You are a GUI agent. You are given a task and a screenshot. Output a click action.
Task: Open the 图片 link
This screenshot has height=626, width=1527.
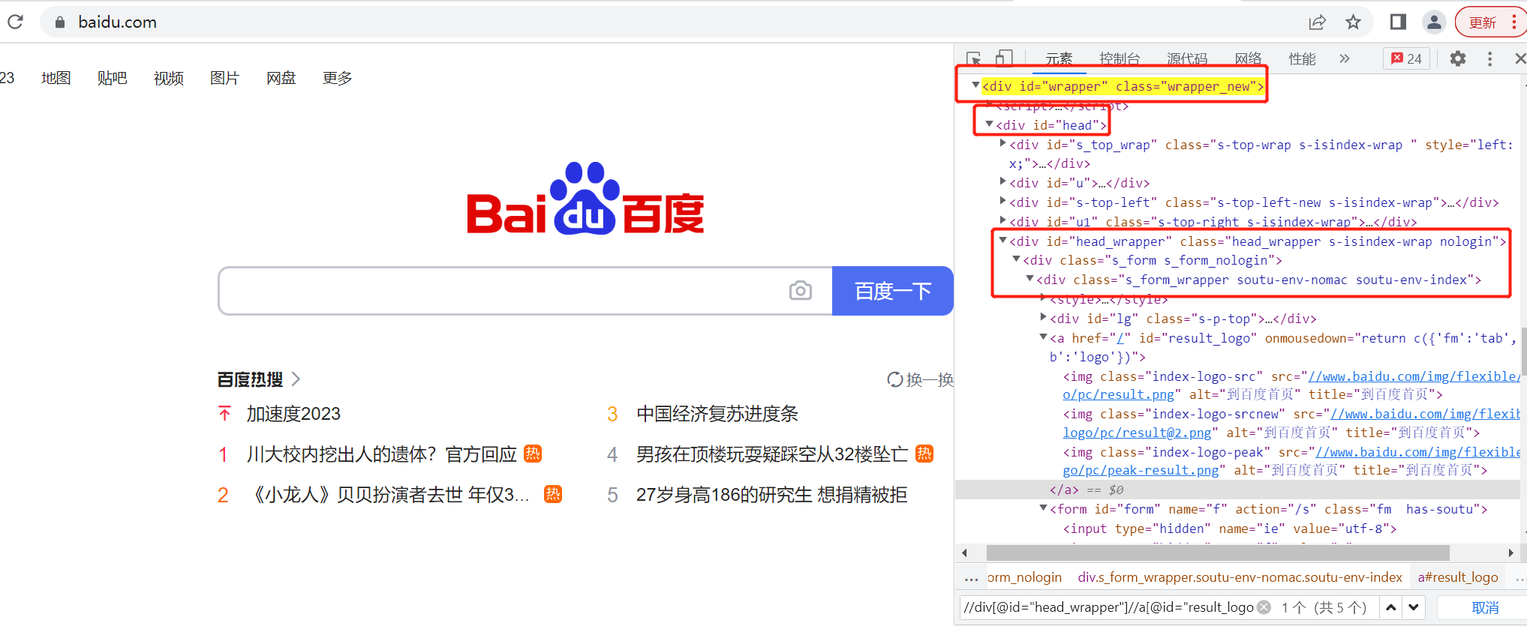225,78
